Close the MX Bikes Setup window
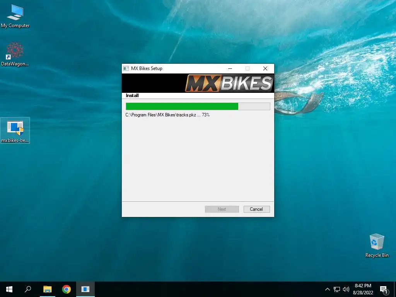Image resolution: width=396 pixels, height=297 pixels. [x=265, y=68]
